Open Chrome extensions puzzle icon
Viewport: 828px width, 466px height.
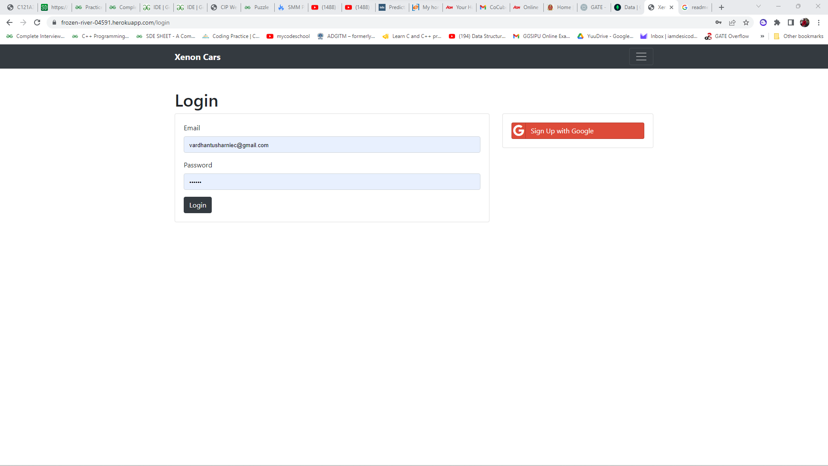pos(777,22)
